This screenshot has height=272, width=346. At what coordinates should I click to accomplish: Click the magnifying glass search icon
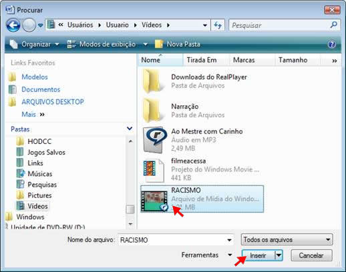coord(334,25)
